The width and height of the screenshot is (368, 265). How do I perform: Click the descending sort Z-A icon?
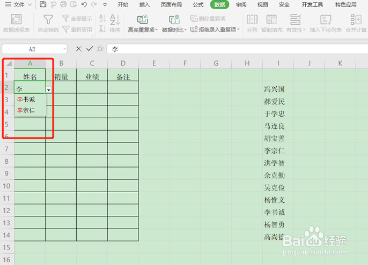[102, 28]
